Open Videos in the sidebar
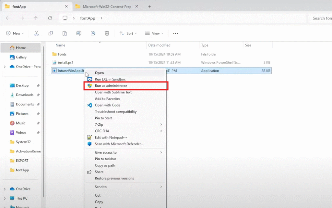Screen dimensions: 332x208 21,133
